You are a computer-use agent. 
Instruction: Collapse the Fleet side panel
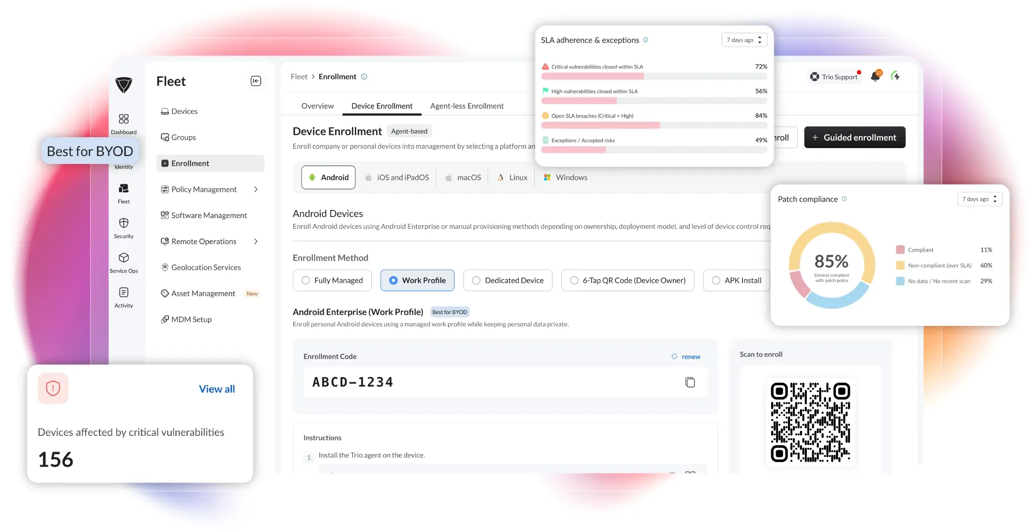256,81
